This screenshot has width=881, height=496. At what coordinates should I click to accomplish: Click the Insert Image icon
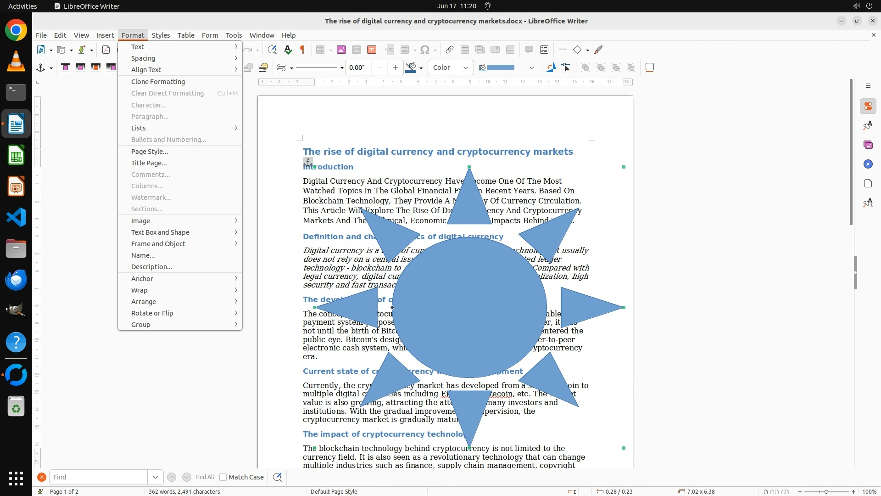[x=341, y=50]
